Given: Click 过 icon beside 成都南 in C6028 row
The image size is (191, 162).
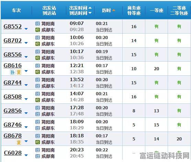Looking at the screenshot, I should pyautogui.click(x=37, y=156).
